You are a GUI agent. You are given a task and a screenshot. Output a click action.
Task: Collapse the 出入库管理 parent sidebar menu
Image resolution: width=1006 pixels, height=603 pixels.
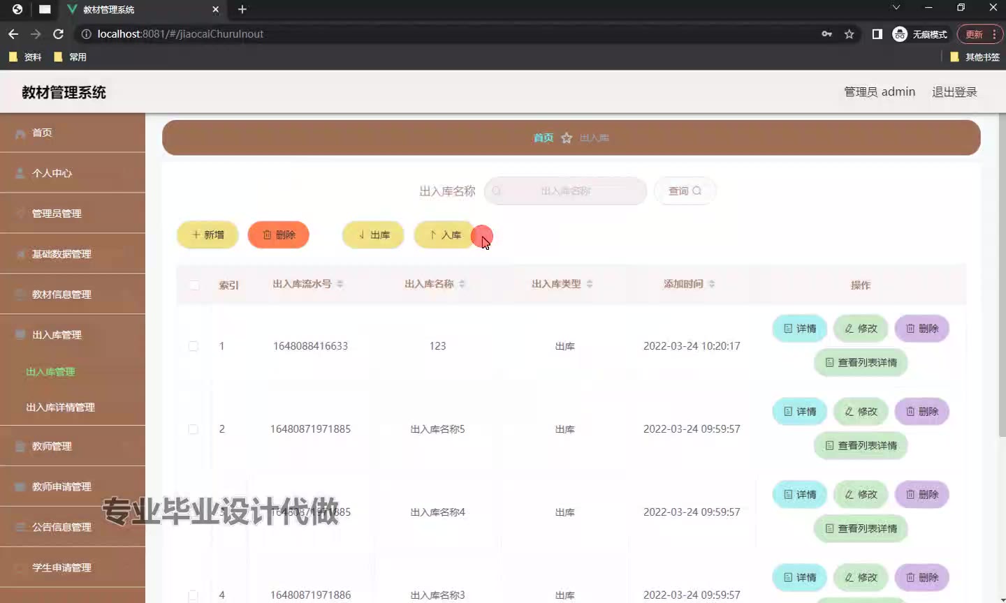73,335
